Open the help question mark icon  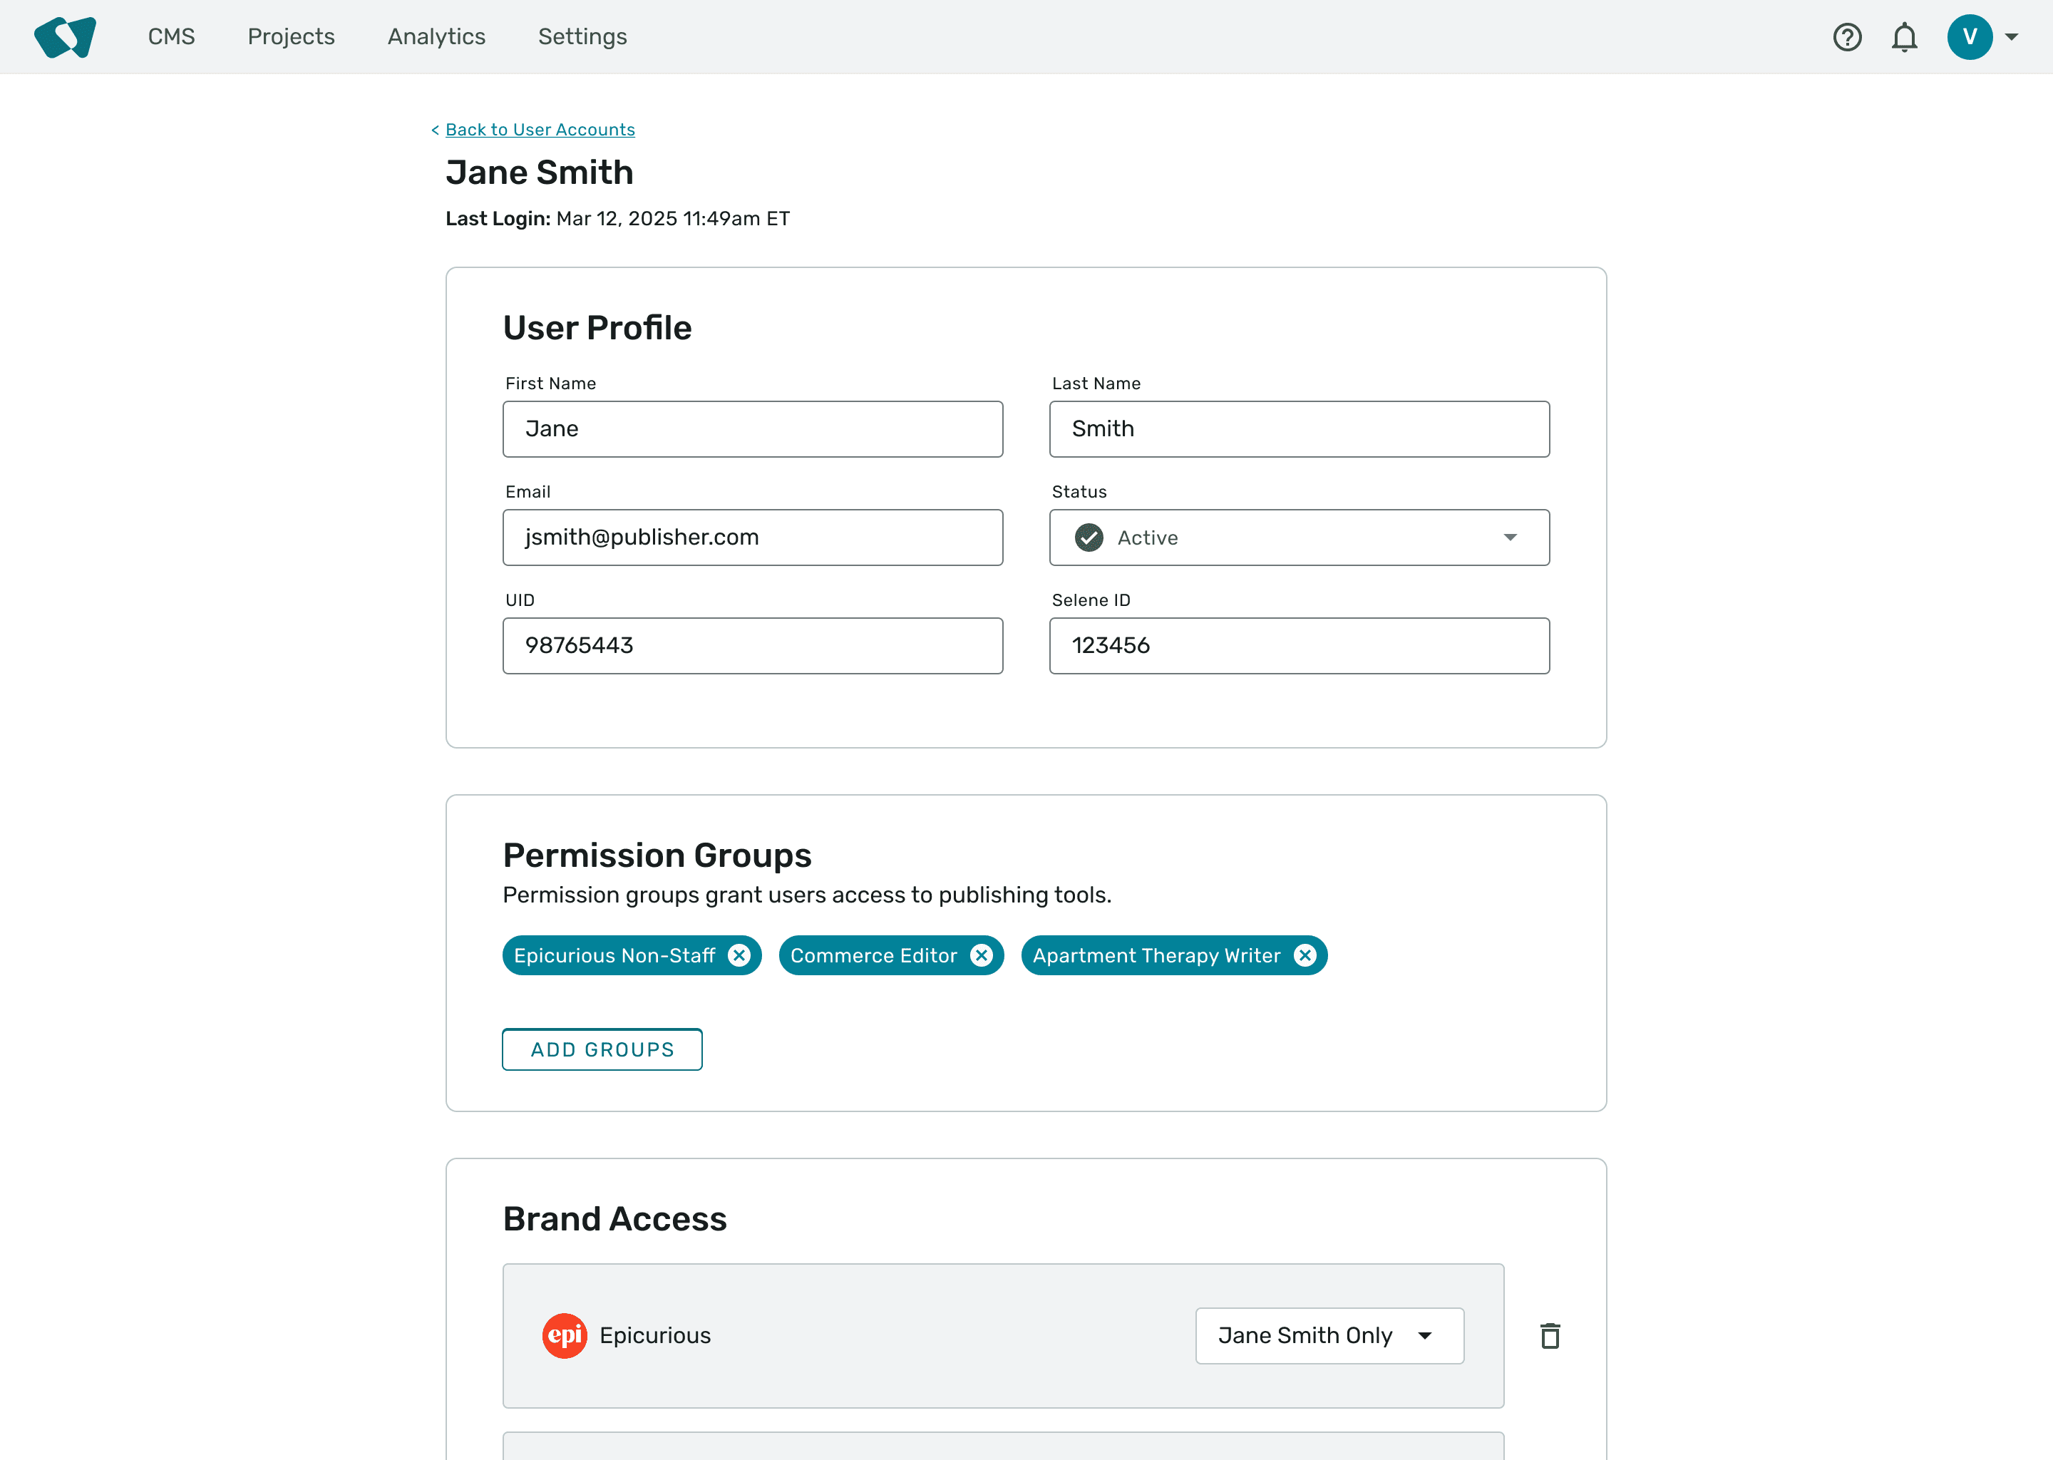pos(1847,37)
